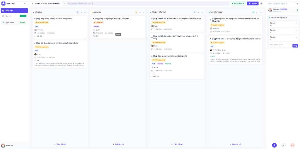This screenshot has width=300, height=149.
Task: Delete the second quick note with X
Action: point(296,30)
